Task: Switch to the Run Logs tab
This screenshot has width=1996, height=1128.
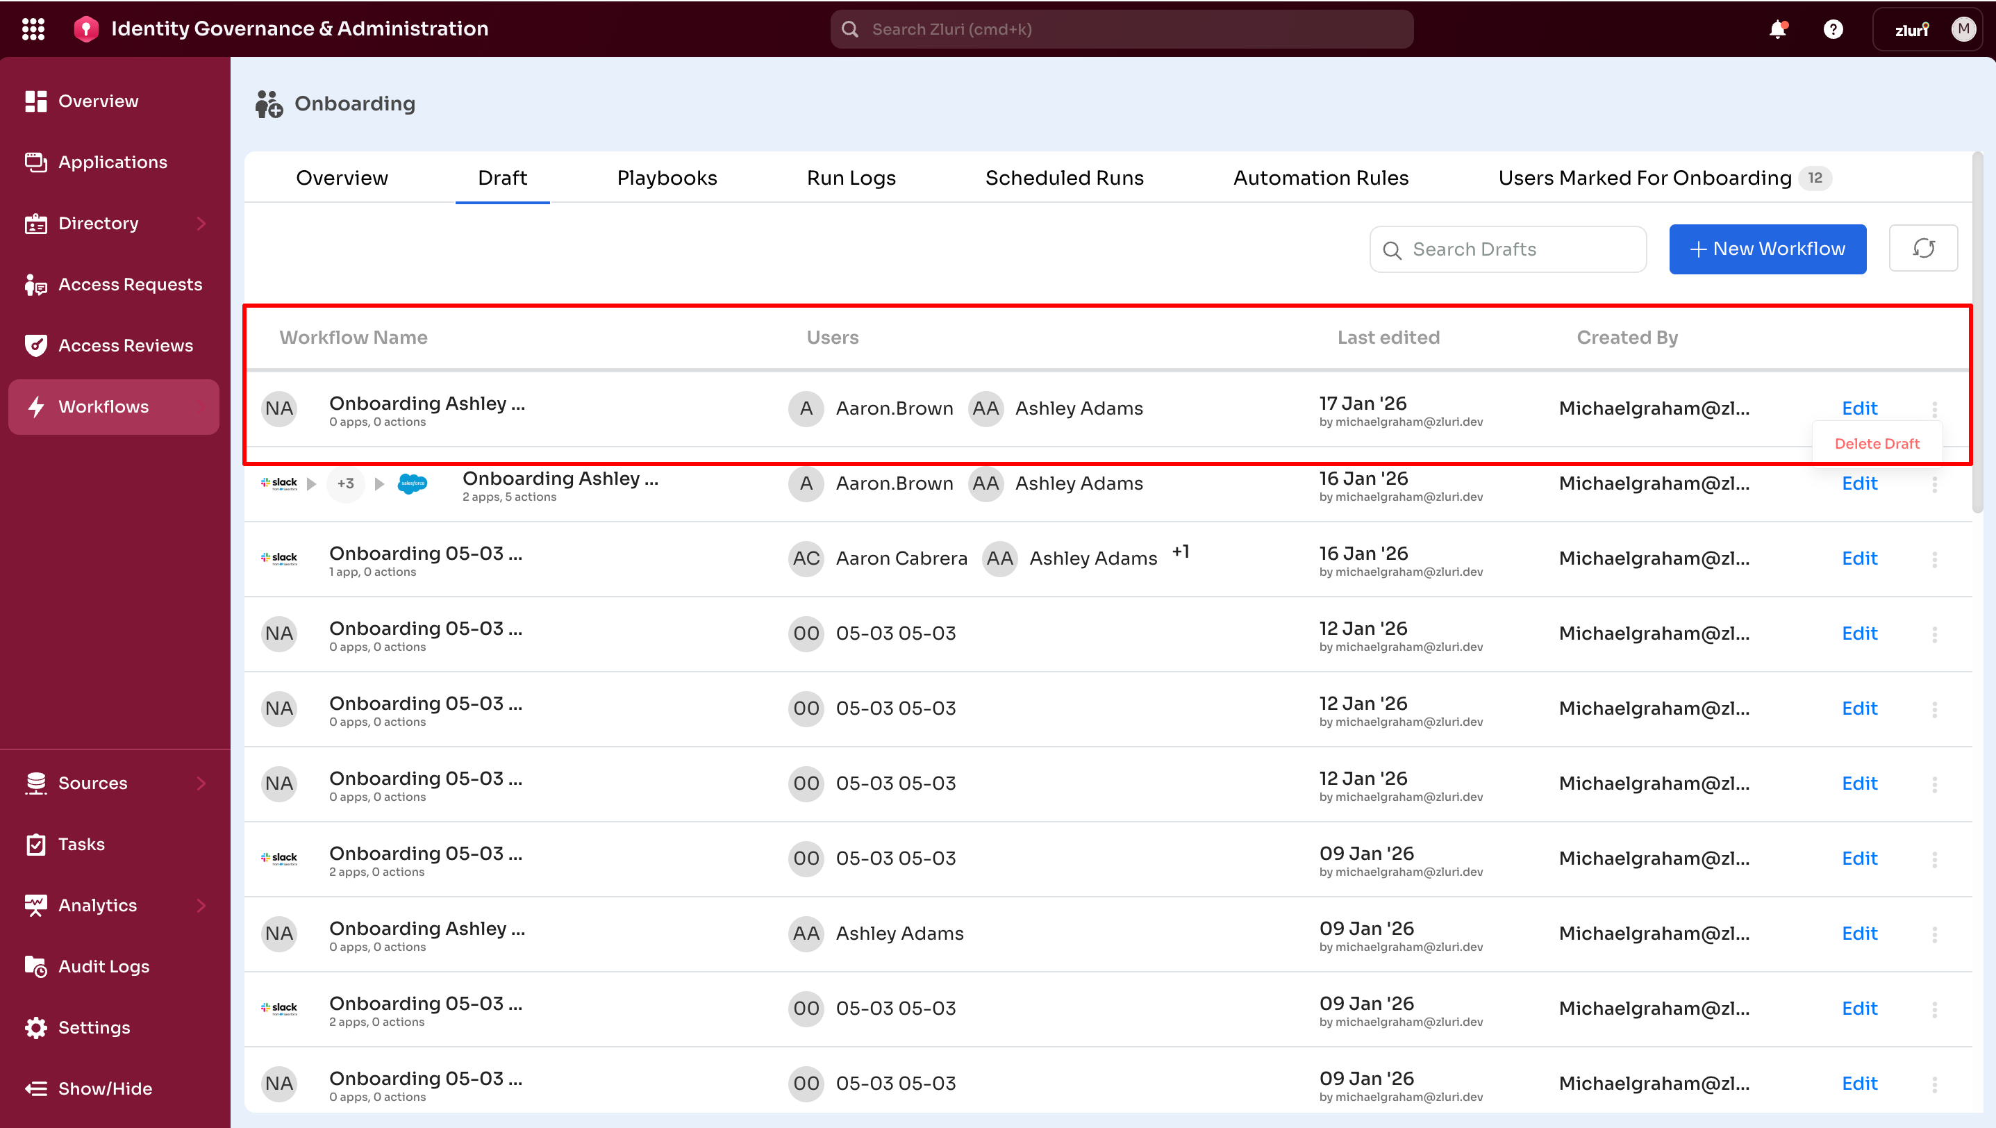Action: pyautogui.click(x=851, y=179)
